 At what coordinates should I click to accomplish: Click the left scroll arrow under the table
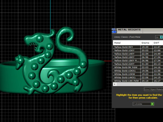pyautogui.click(x=115, y=84)
